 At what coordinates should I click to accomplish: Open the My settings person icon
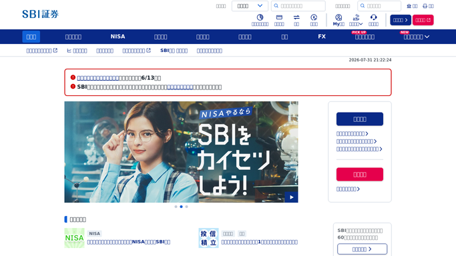pyautogui.click(x=338, y=17)
